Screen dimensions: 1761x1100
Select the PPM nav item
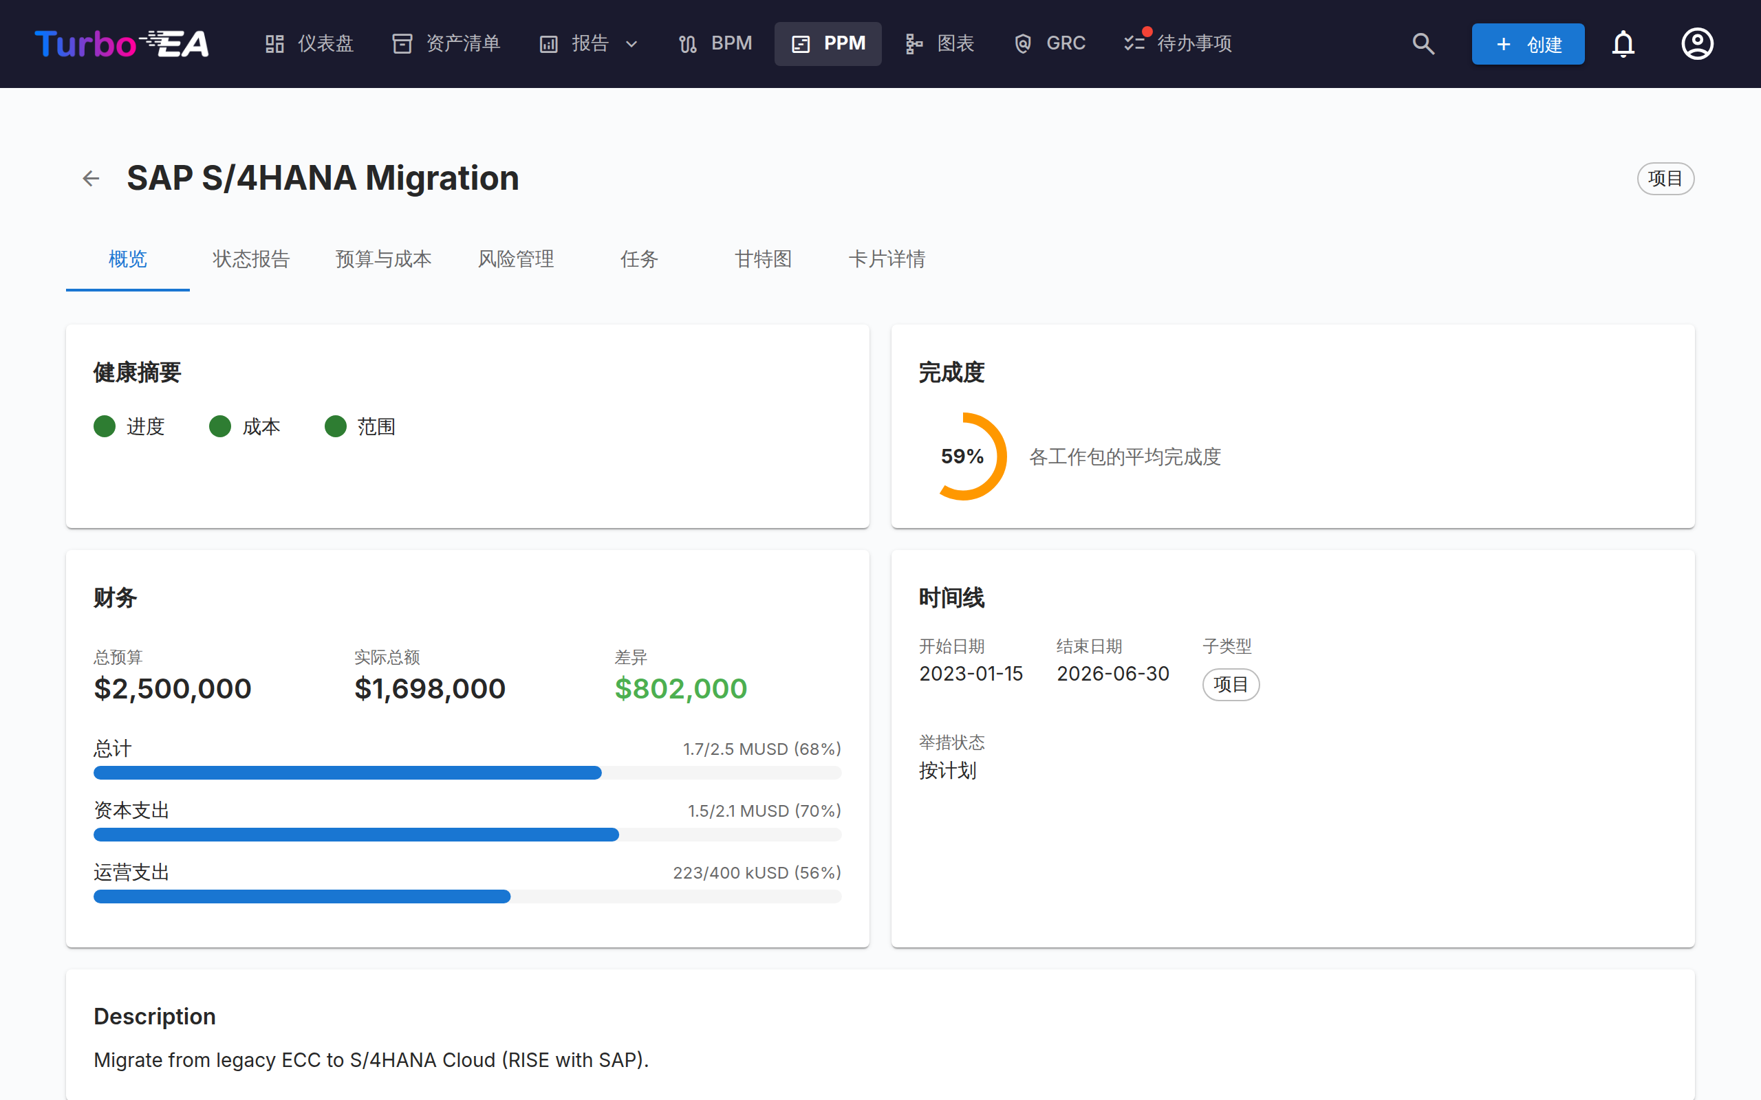click(x=828, y=43)
